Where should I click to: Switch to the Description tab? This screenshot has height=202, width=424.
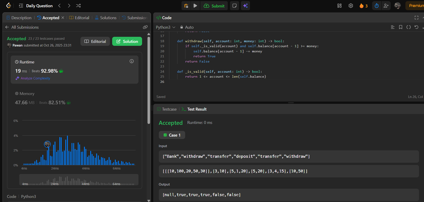pyautogui.click(x=19, y=18)
